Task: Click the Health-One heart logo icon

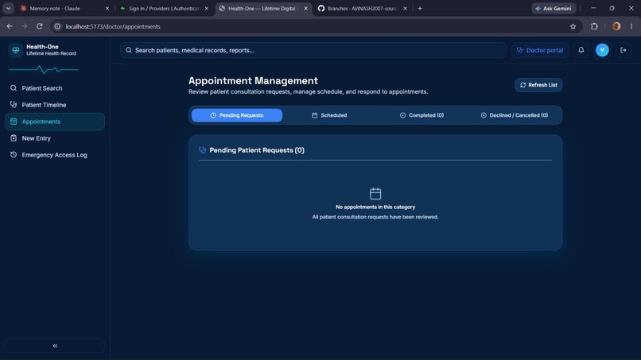Action: (16, 50)
